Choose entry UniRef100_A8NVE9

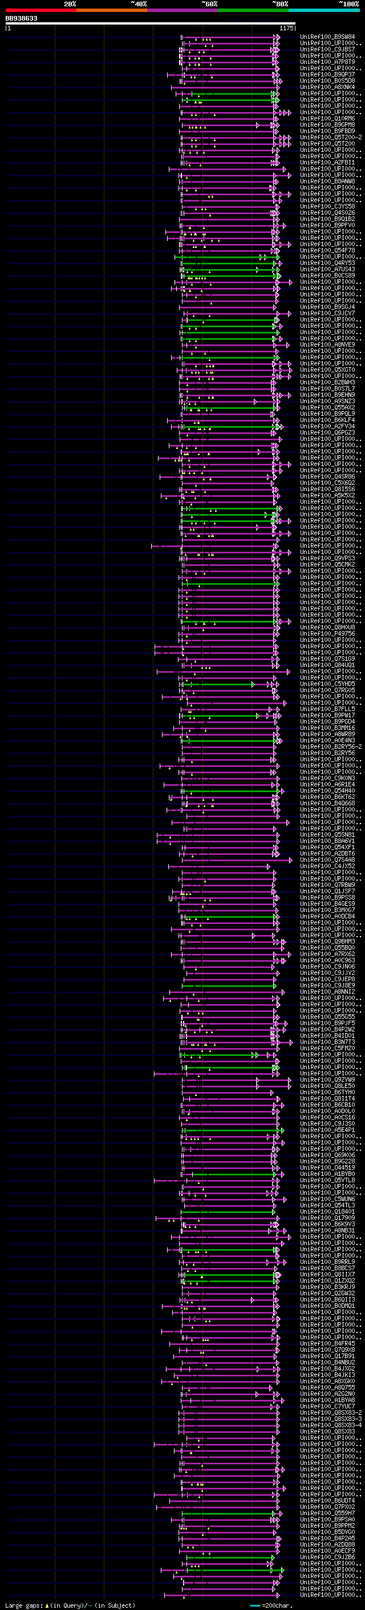click(x=327, y=344)
